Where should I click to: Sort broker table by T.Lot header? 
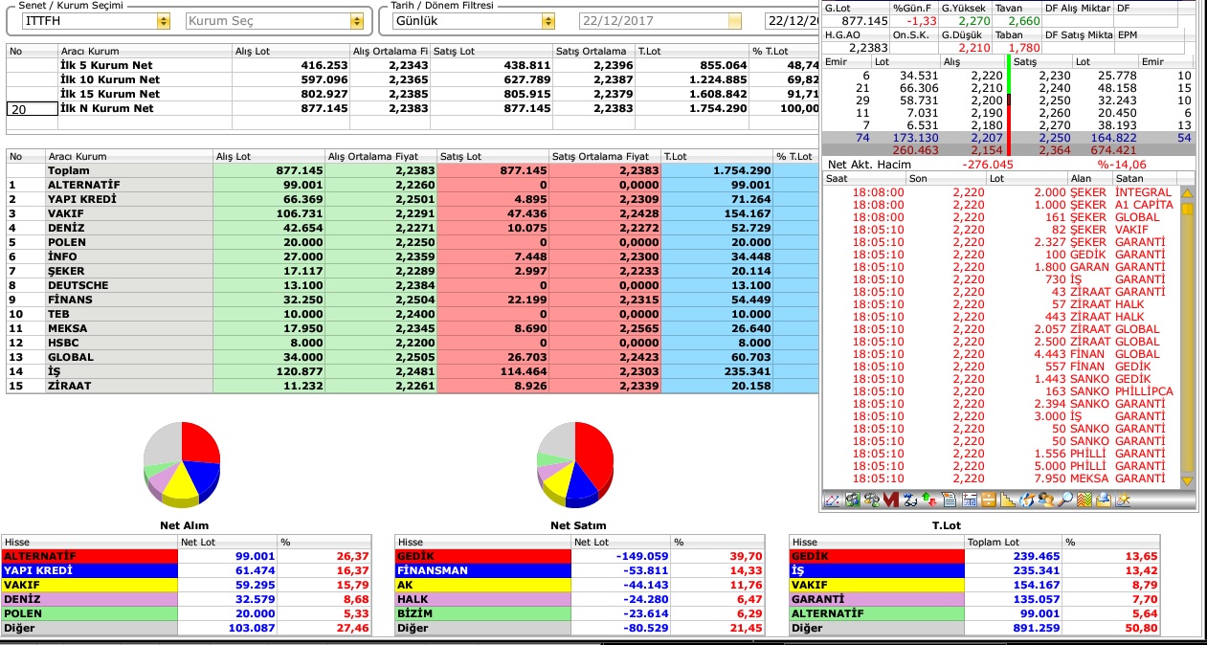717,156
